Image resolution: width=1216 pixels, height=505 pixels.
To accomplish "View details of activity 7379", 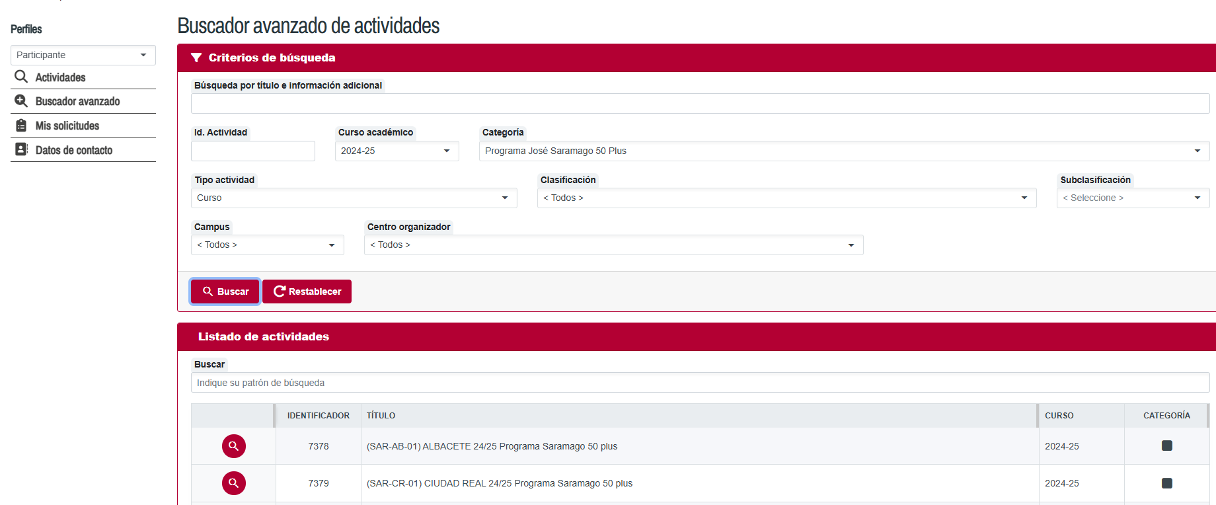I will 233,483.
